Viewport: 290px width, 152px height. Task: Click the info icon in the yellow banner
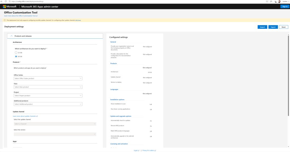tap(5, 20)
